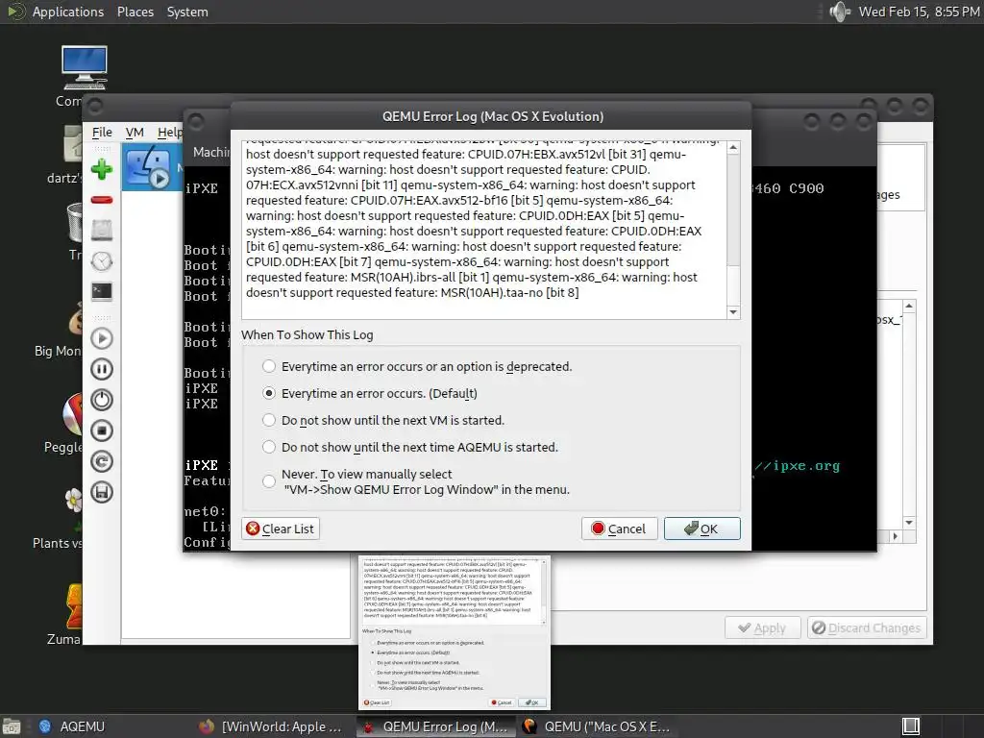
Task: Click the error log text area
Action: [x=484, y=231]
